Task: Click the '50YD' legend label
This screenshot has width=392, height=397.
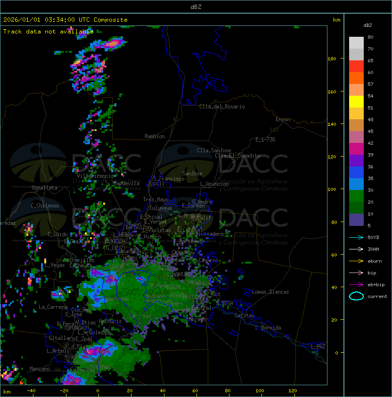Action: coord(373,237)
